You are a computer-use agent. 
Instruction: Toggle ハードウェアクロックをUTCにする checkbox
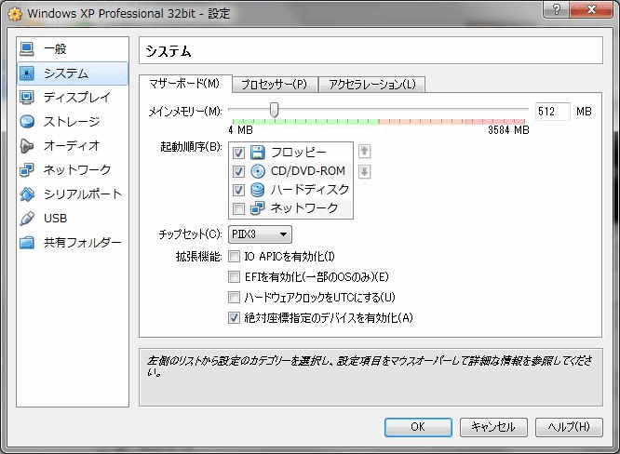pos(234,297)
